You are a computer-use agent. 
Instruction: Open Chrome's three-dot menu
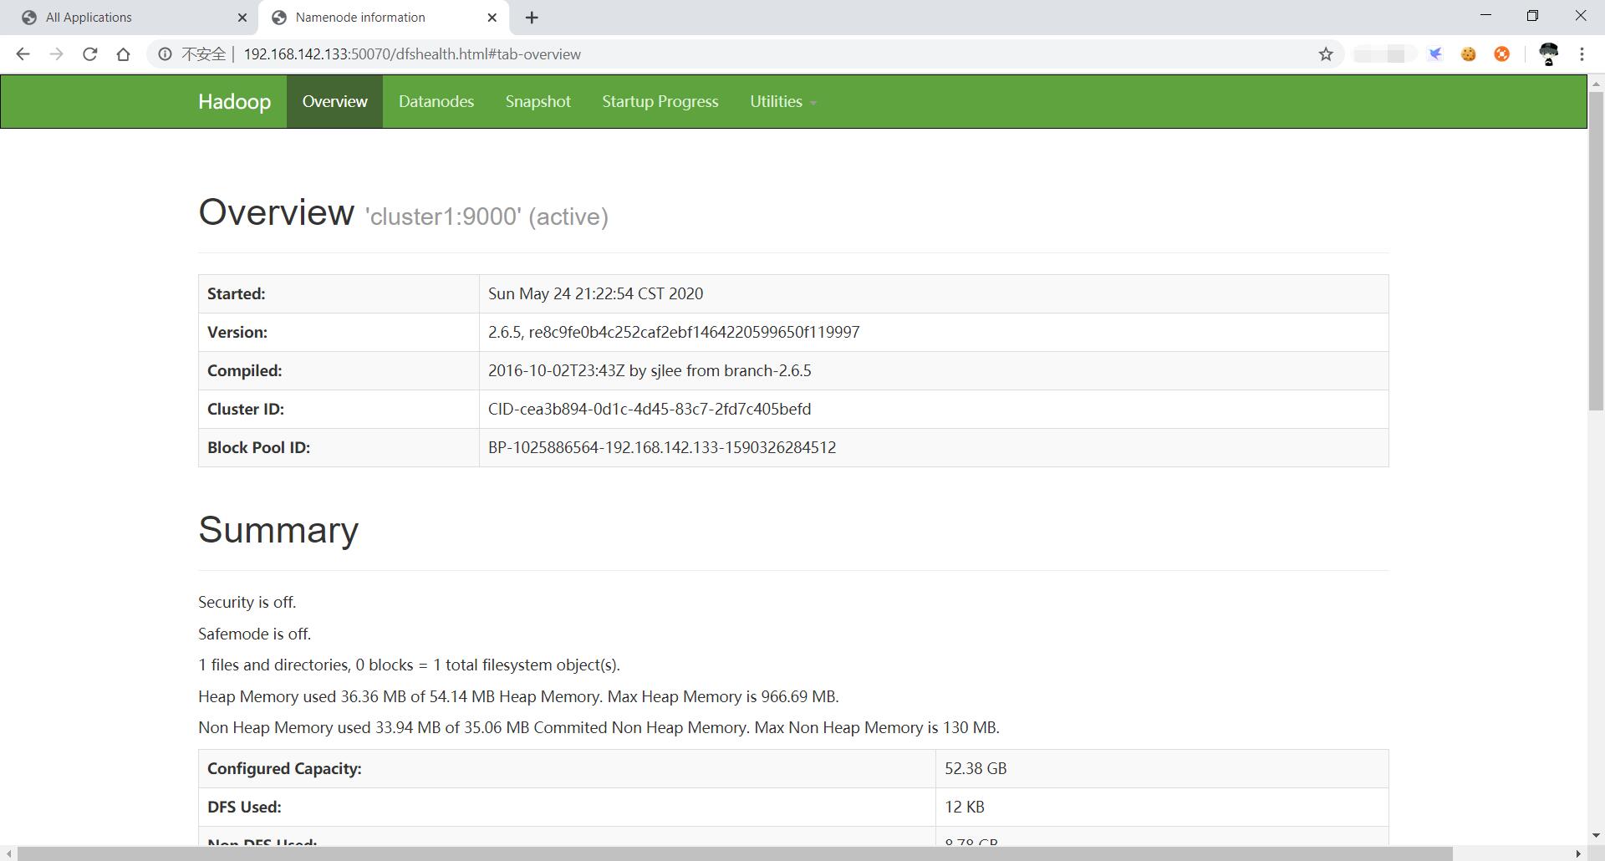[1582, 54]
